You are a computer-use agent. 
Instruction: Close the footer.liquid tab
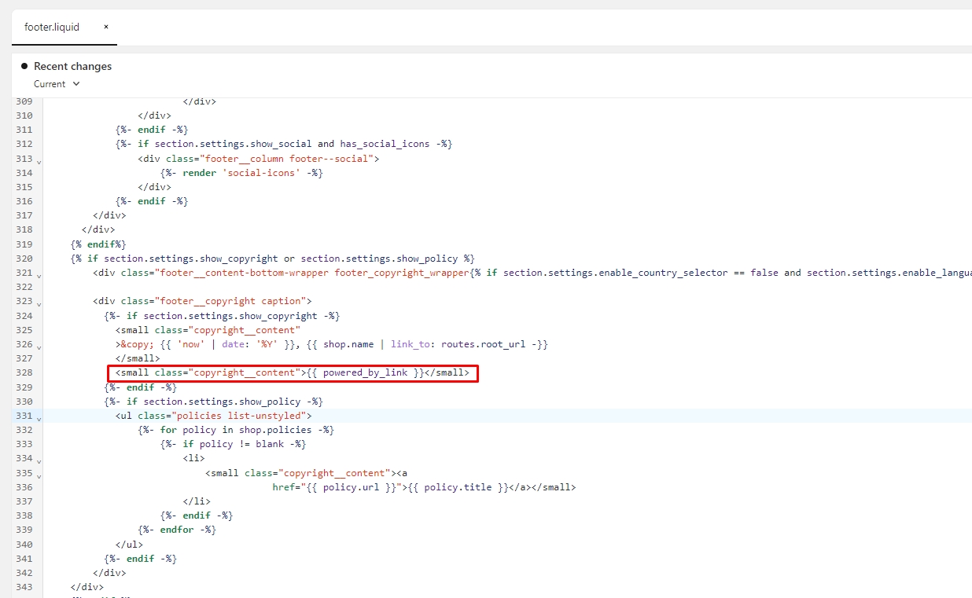tap(106, 27)
